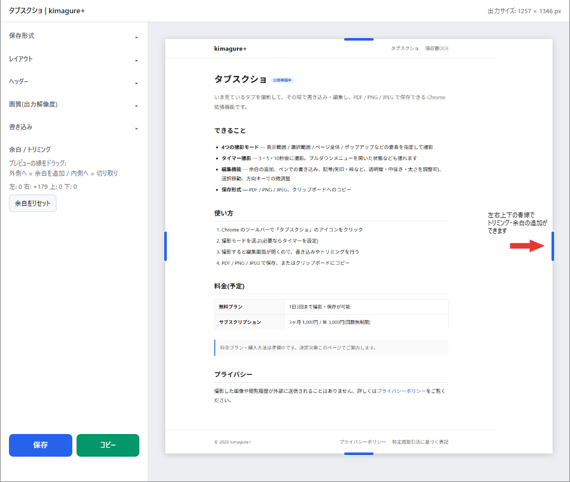Viewport: 570px width, 482px height.
Task: Click footer プライバシーポリシー link
Action: pos(363,442)
